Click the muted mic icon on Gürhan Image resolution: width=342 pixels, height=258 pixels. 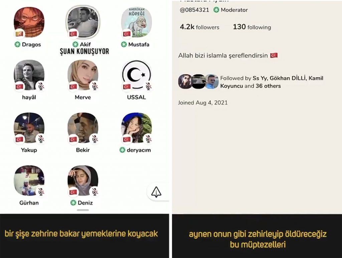pyautogui.click(x=41, y=192)
